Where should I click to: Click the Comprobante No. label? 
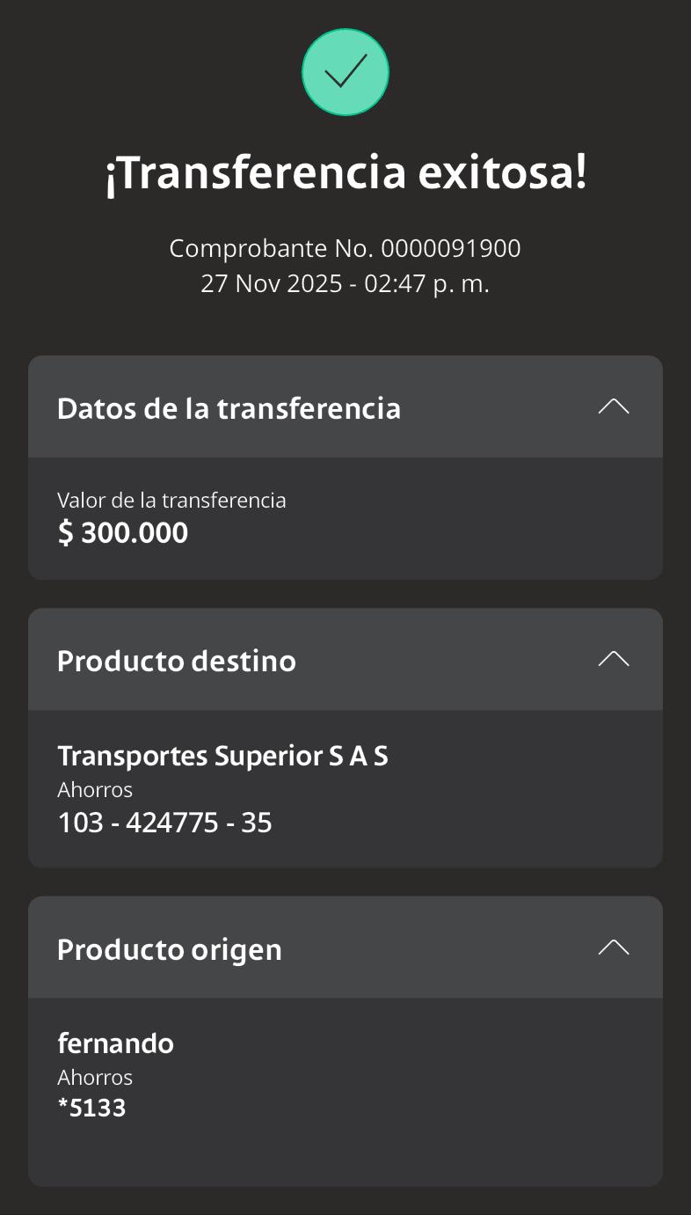pyautogui.click(x=272, y=249)
